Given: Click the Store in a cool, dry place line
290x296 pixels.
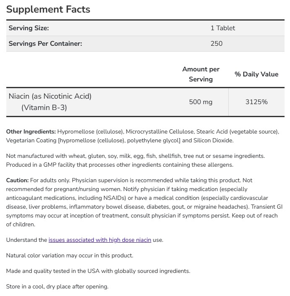Looking at the screenshot, I should 57,286.
